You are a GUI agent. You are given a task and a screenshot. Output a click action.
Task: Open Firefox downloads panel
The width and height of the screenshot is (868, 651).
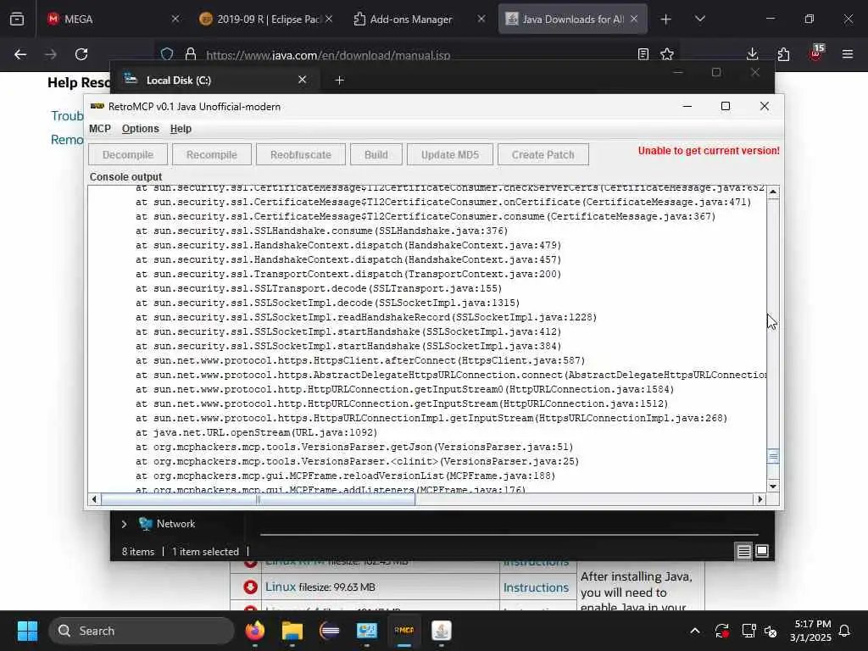click(753, 54)
